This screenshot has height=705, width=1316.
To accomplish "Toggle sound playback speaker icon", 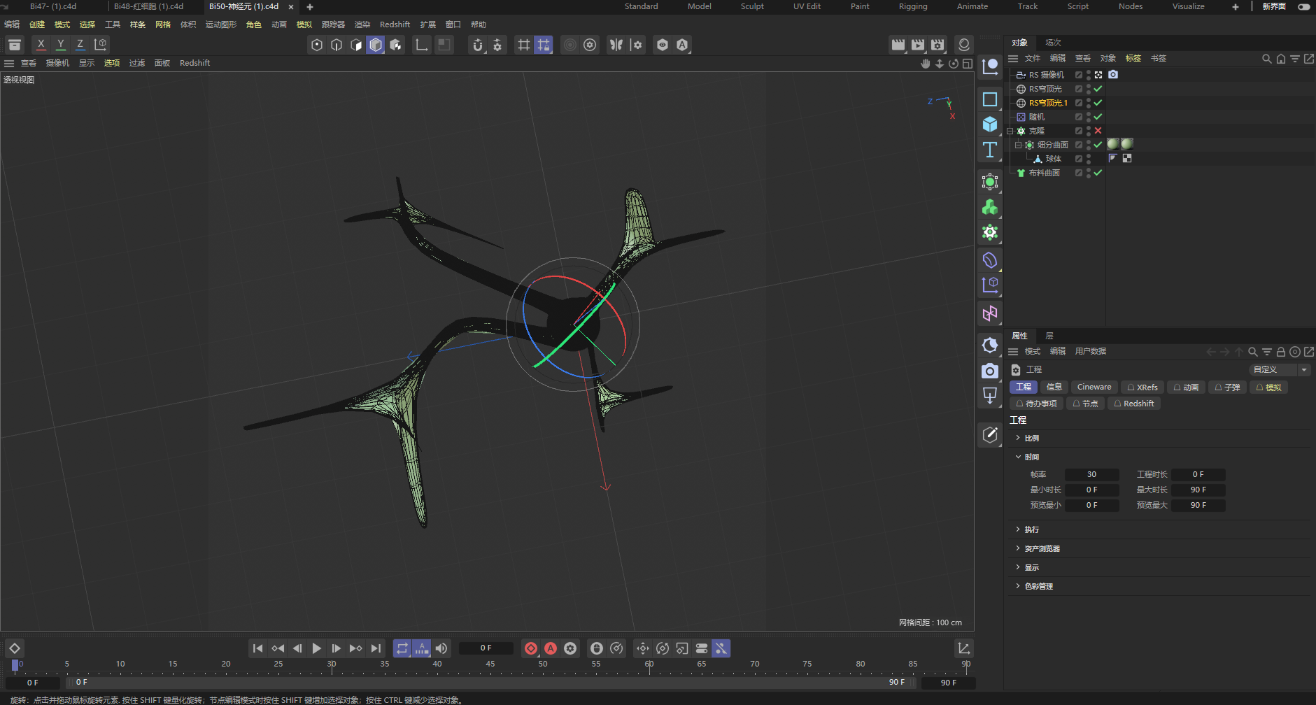I will click(x=441, y=648).
